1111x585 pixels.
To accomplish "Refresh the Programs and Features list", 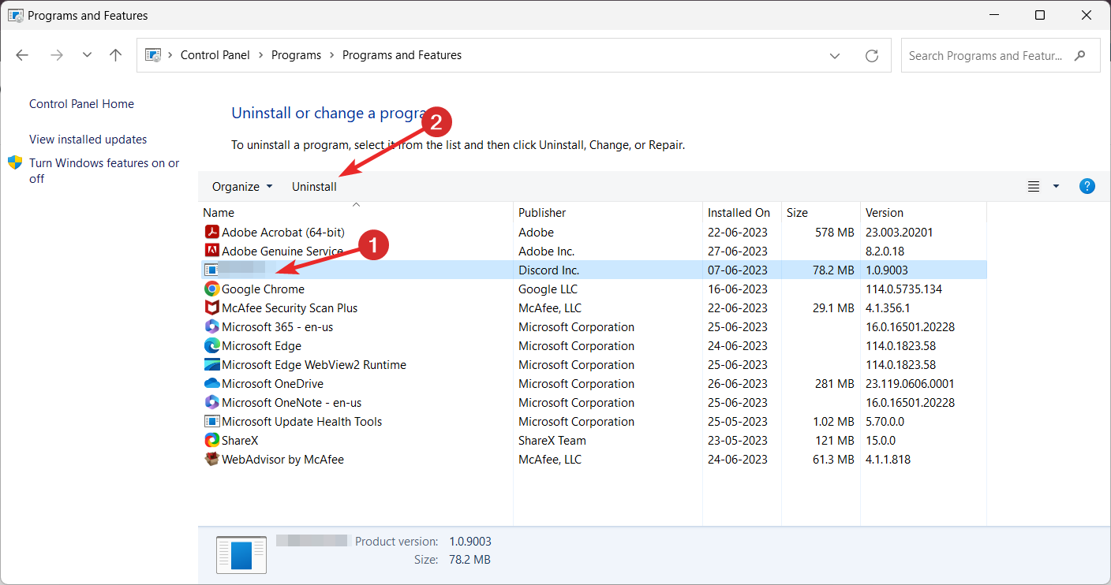I will 872,55.
